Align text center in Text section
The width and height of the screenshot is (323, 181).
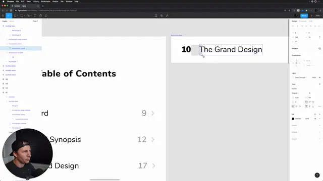click(296, 106)
